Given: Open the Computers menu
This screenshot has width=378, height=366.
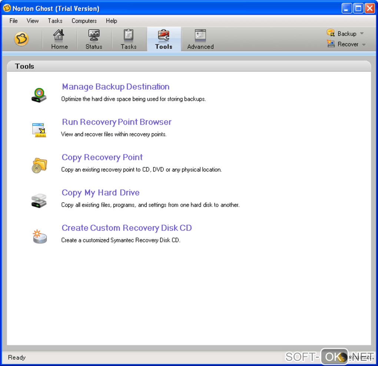Looking at the screenshot, I should click(84, 21).
